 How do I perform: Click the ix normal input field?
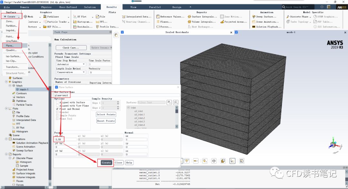point(136,139)
